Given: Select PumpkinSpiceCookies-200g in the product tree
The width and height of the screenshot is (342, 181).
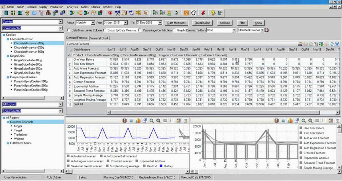Looking at the screenshot, I should point(31,85).
